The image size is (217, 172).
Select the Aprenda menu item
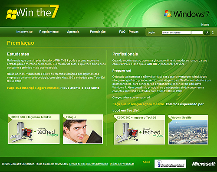[x=73, y=32]
